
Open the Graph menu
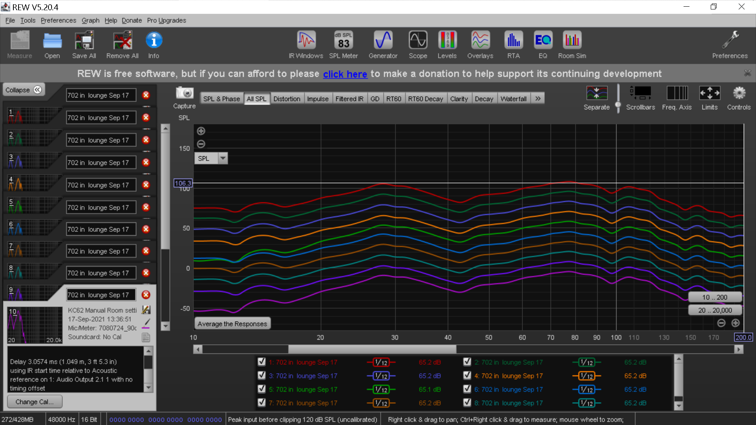(x=91, y=20)
